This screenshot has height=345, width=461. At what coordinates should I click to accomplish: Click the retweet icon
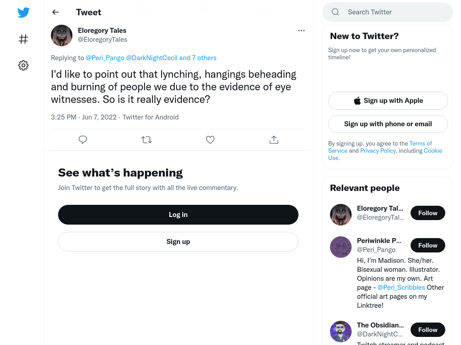click(146, 140)
